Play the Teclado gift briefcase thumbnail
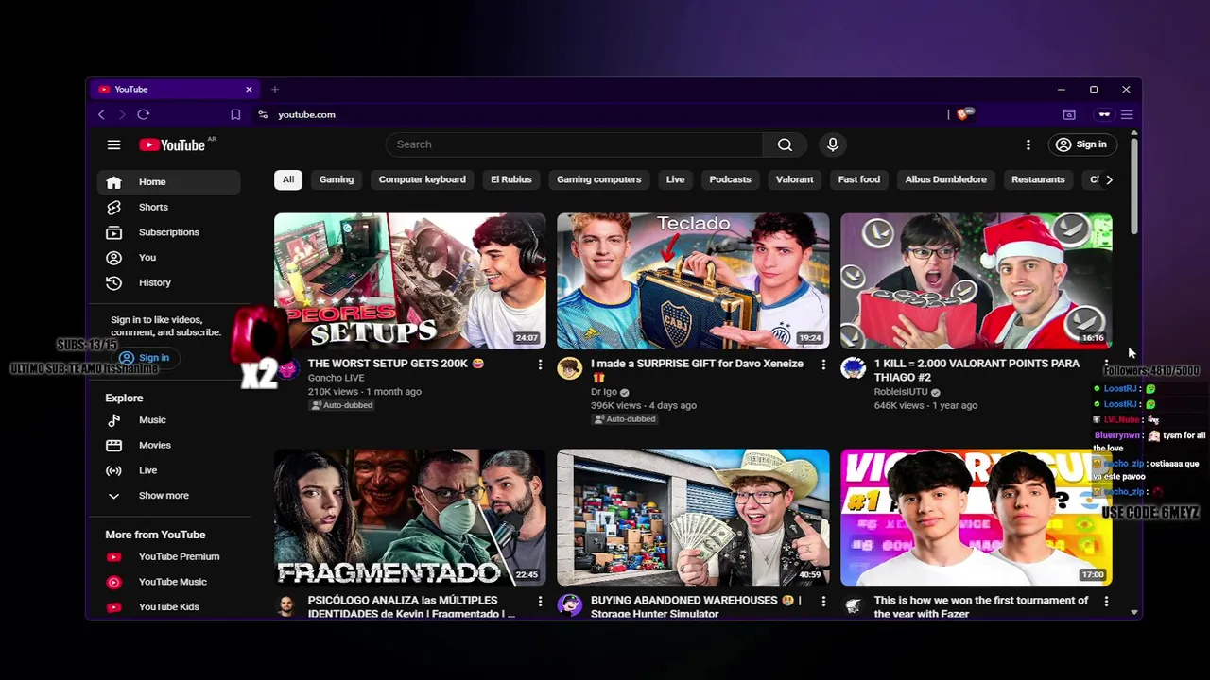Screen dimensions: 1210x680 [693, 280]
